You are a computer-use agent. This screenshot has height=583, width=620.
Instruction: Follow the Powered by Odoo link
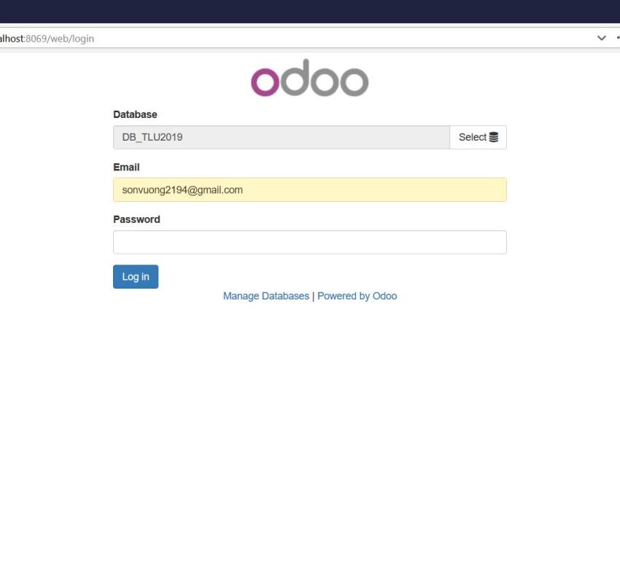pyautogui.click(x=357, y=296)
